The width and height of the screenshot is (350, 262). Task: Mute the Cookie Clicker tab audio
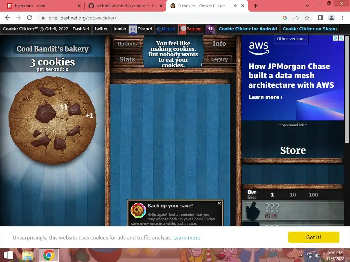235,6
